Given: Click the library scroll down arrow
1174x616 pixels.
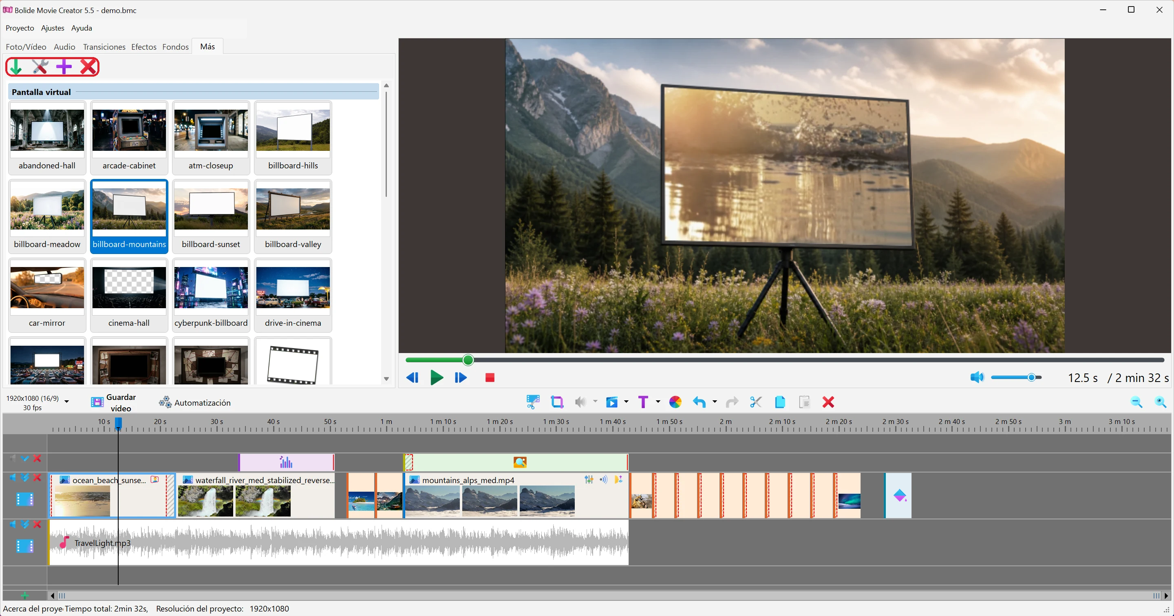Looking at the screenshot, I should click(386, 379).
